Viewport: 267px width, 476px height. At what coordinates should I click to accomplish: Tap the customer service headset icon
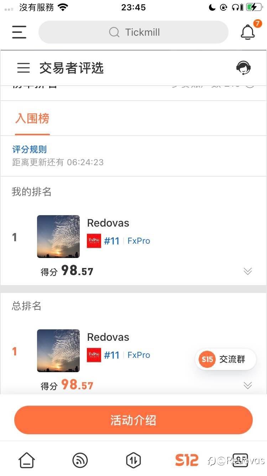[244, 68]
